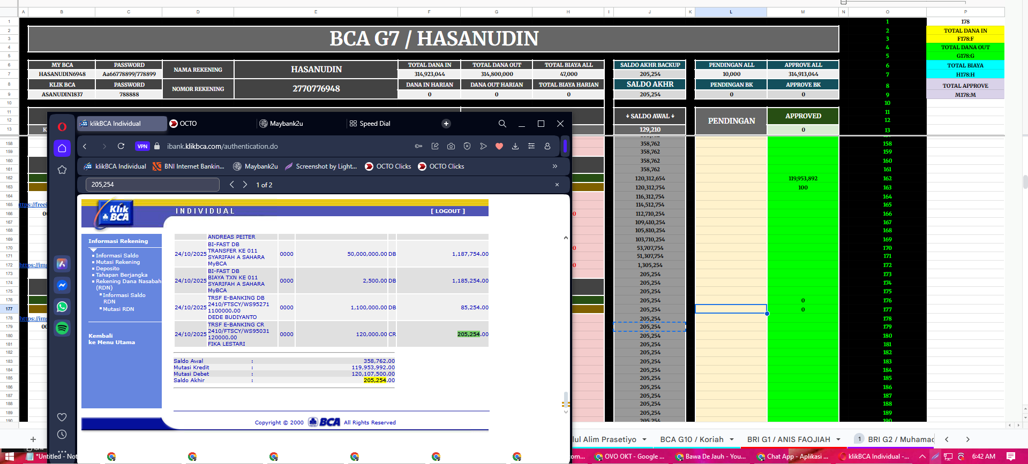
Task: Jump to next find match
Action: [245, 185]
